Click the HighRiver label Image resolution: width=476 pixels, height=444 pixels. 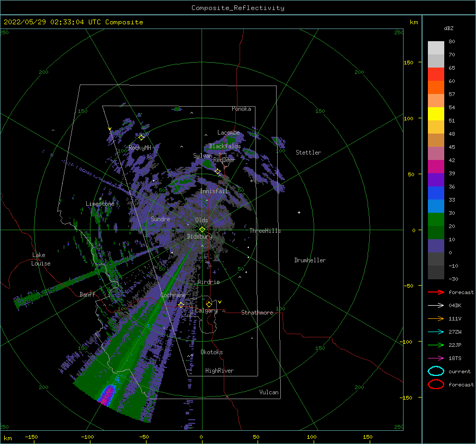point(219,371)
